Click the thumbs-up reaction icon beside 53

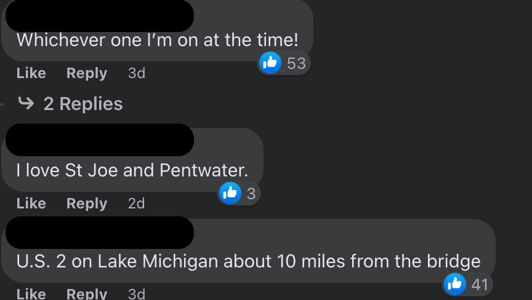pos(270,63)
